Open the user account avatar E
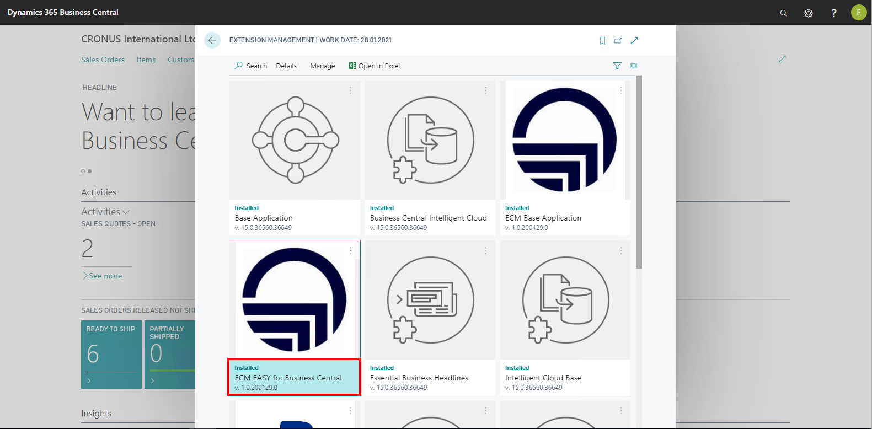The height and width of the screenshot is (429, 872). coord(859,12)
